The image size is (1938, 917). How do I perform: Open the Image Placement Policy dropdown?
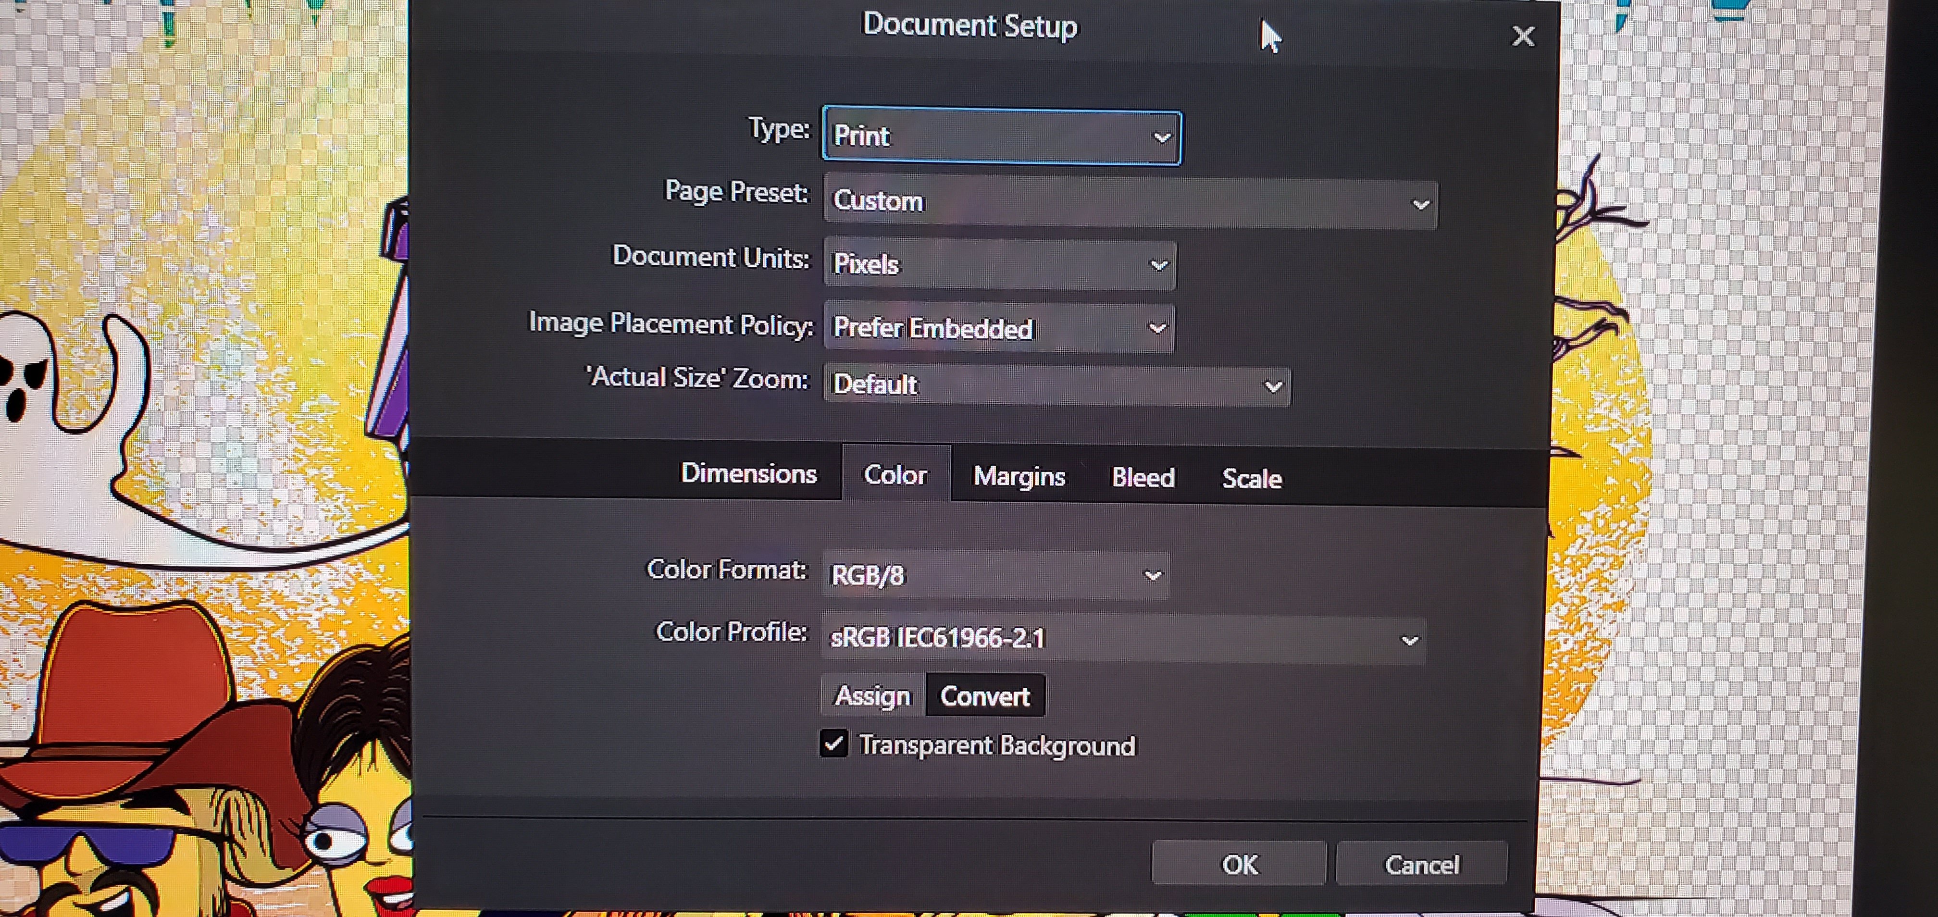[999, 328]
